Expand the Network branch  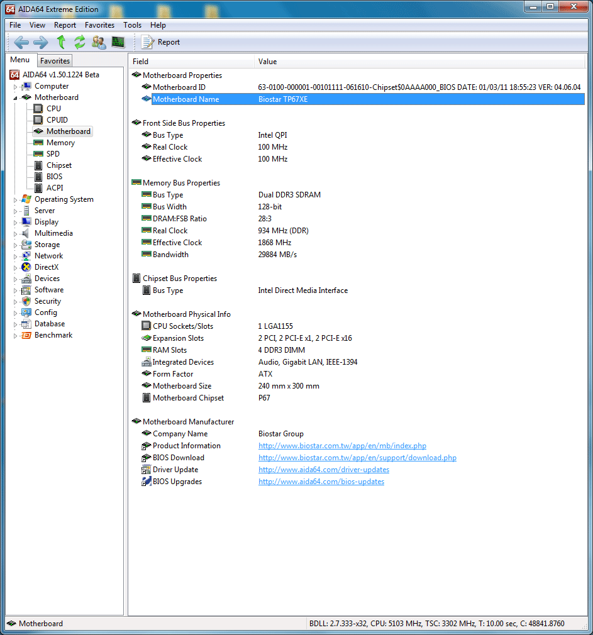[15, 257]
